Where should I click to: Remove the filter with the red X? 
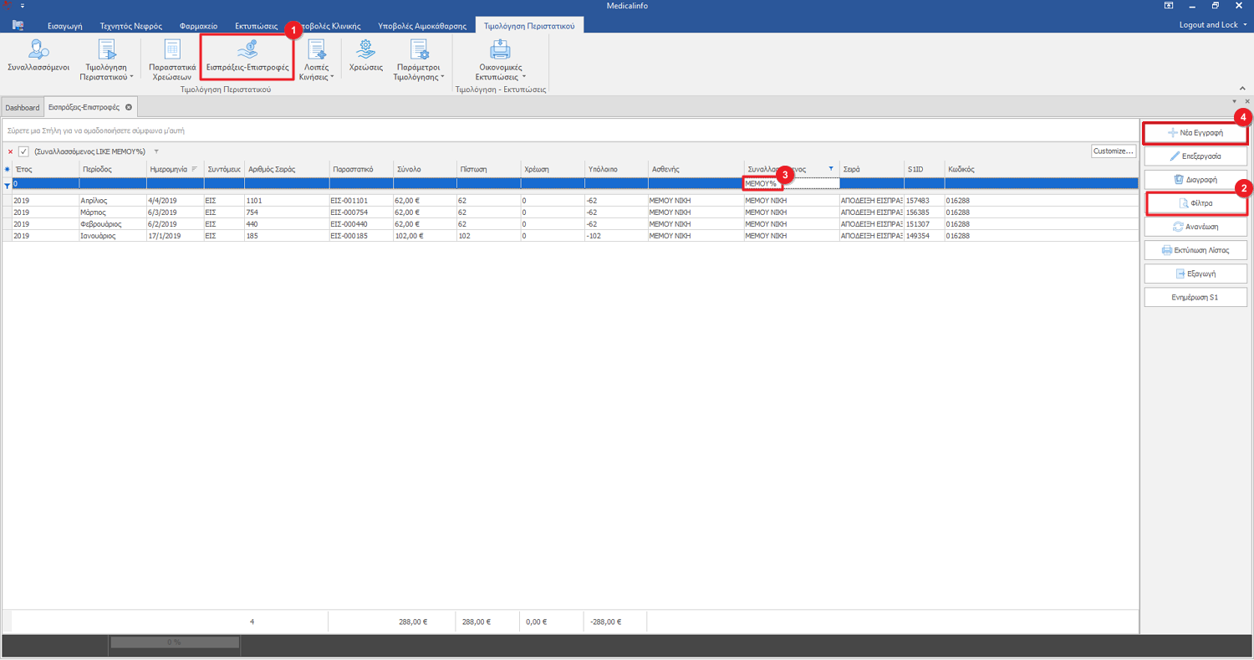pos(10,151)
